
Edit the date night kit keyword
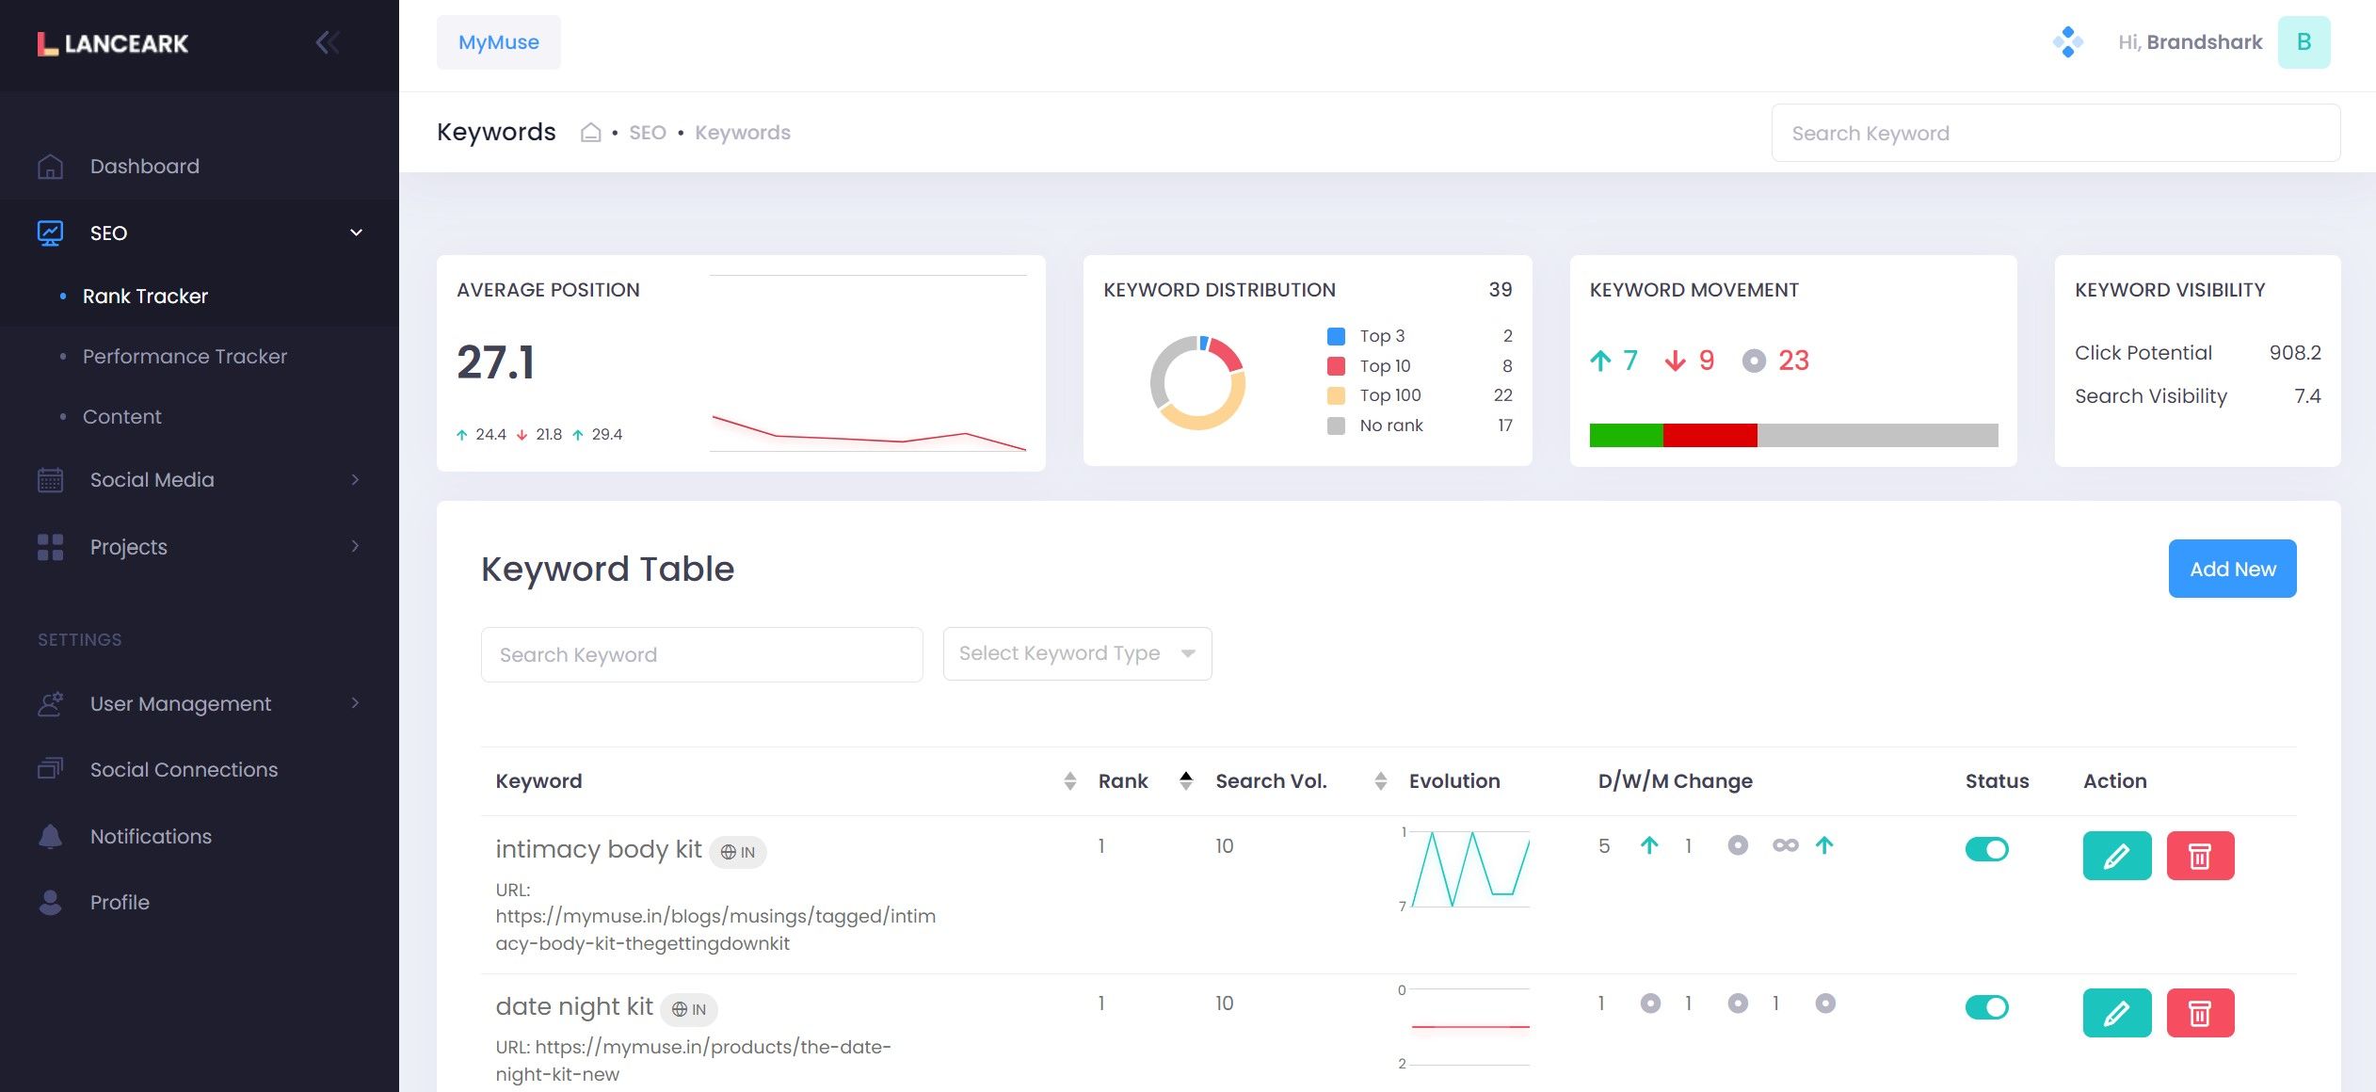point(2117,1013)
